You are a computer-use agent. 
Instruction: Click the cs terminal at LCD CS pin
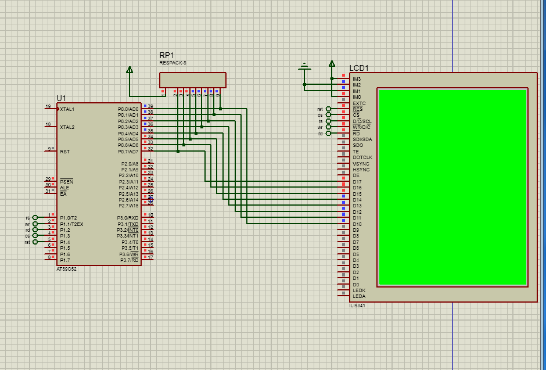(328, 115)
